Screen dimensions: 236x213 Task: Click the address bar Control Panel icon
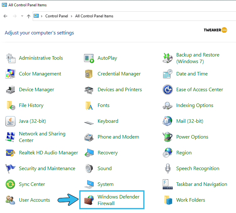[x=36, y=16]
